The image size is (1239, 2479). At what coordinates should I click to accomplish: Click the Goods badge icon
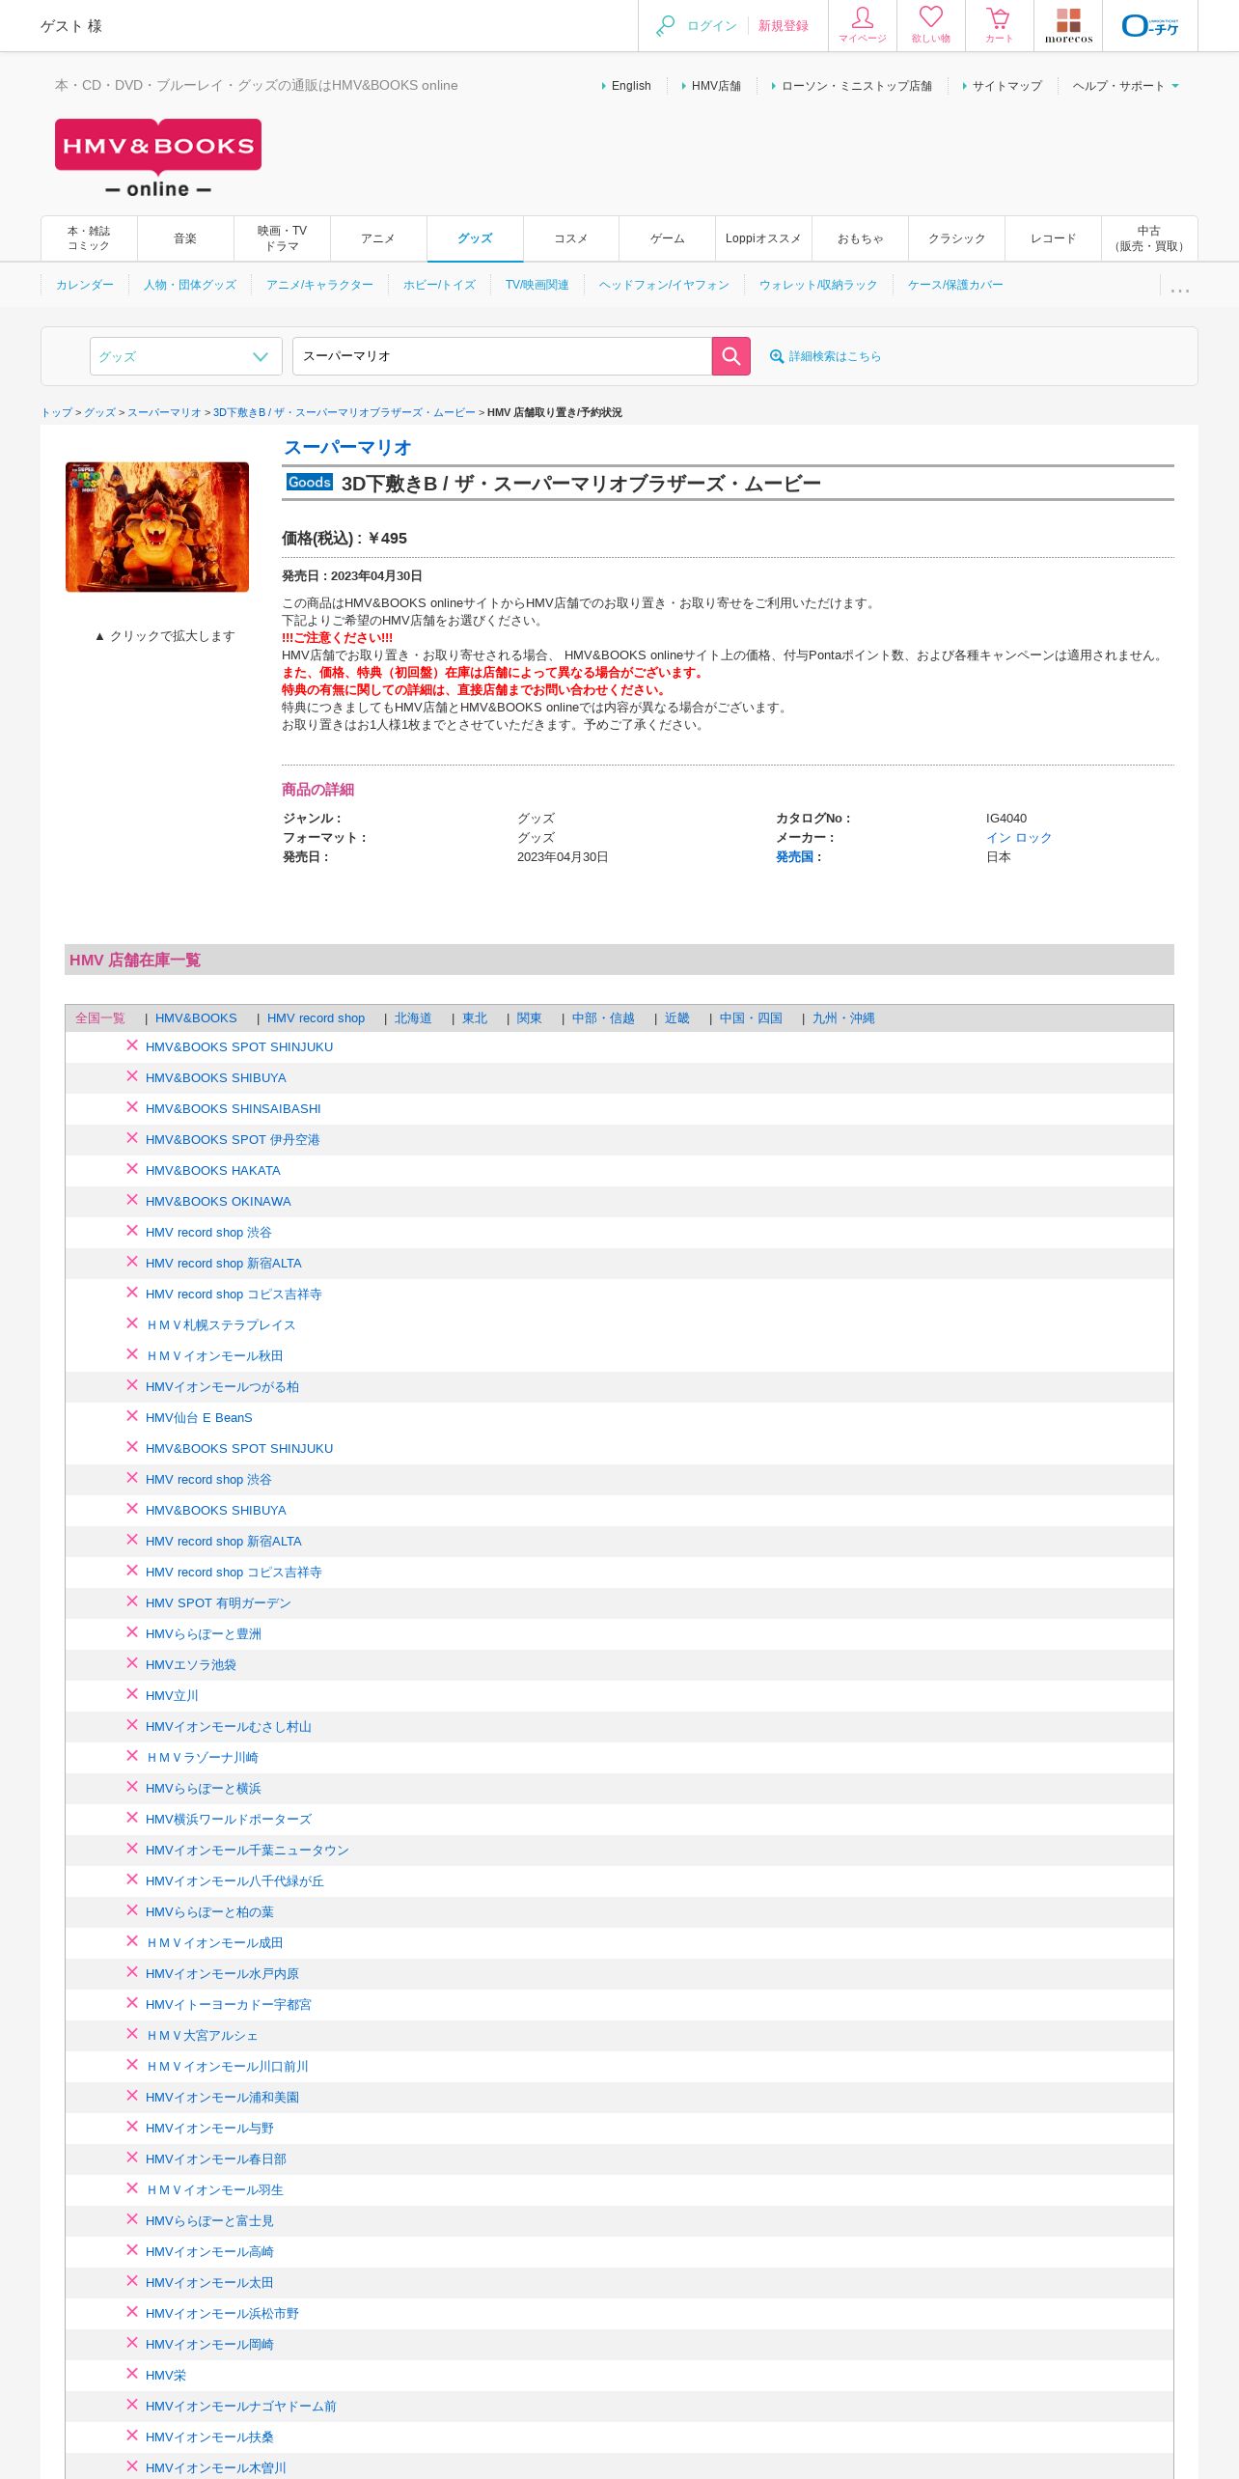tap(310, 482)
